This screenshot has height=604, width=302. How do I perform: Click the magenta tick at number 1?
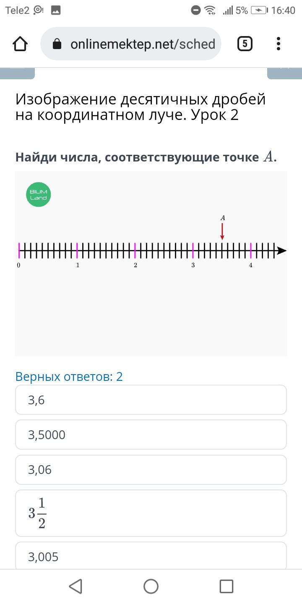[x=77, y=250]
